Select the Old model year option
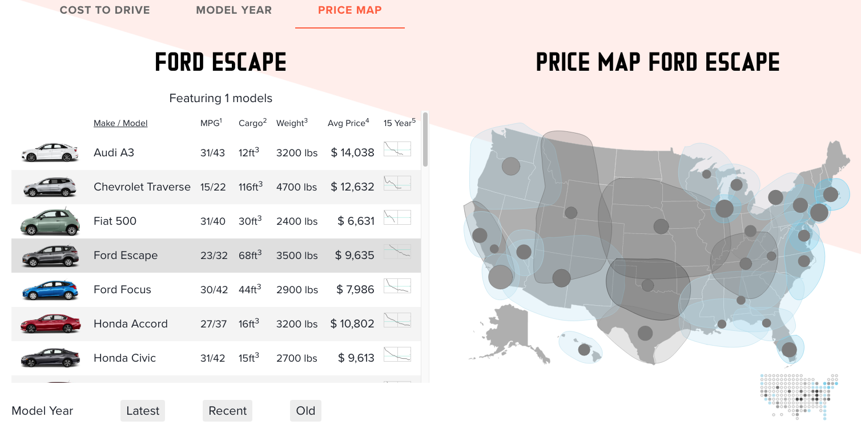The image size is (861, 429). pos(305,411)
